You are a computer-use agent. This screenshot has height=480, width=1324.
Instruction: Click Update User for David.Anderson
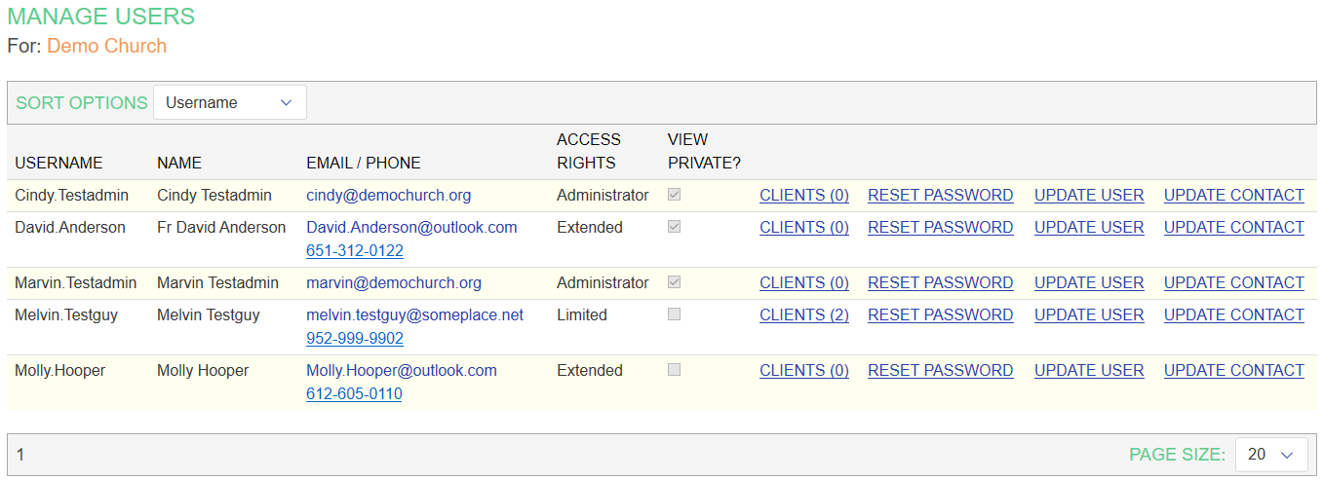(x=1089, y=228)
